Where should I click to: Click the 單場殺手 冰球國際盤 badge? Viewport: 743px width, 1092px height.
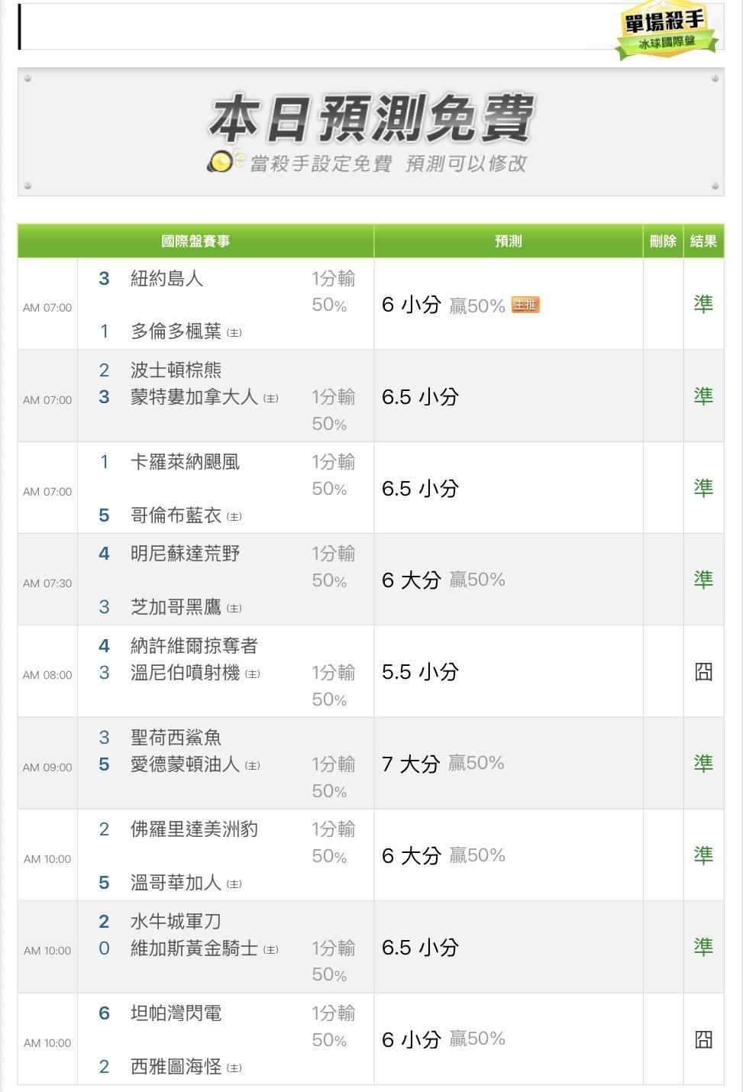[x=665, y=31]
